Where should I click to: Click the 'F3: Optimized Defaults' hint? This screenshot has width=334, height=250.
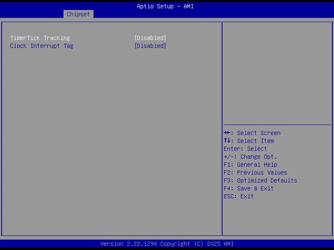[x=260, y=180]
